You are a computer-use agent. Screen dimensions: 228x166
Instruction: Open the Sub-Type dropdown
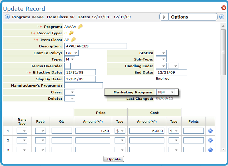[x=161, y=59]
